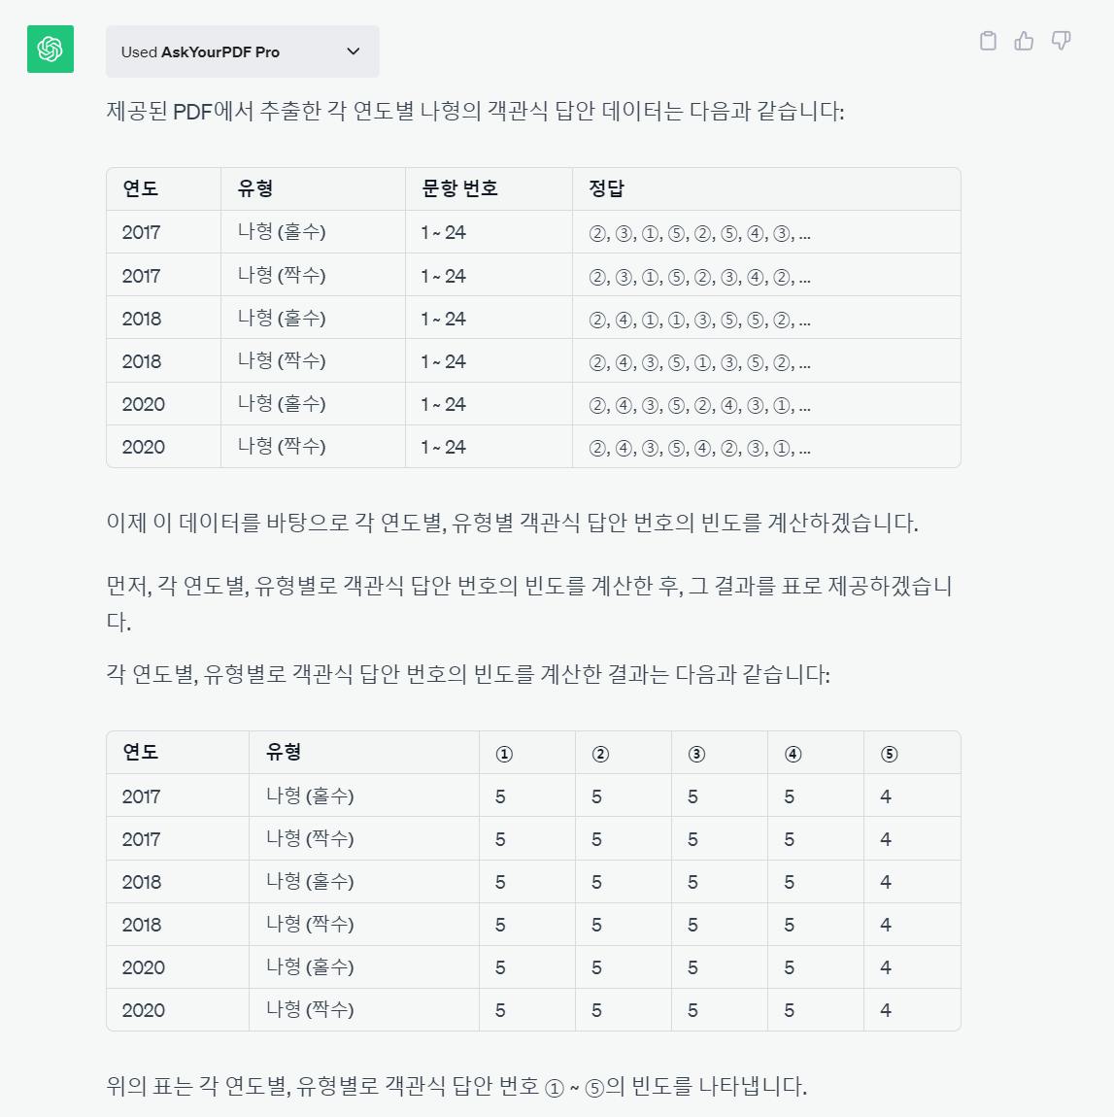Click the ⑤ column header in frequency table
The height and width of the screenshot is (1117, 1114).
click(889, 754)
